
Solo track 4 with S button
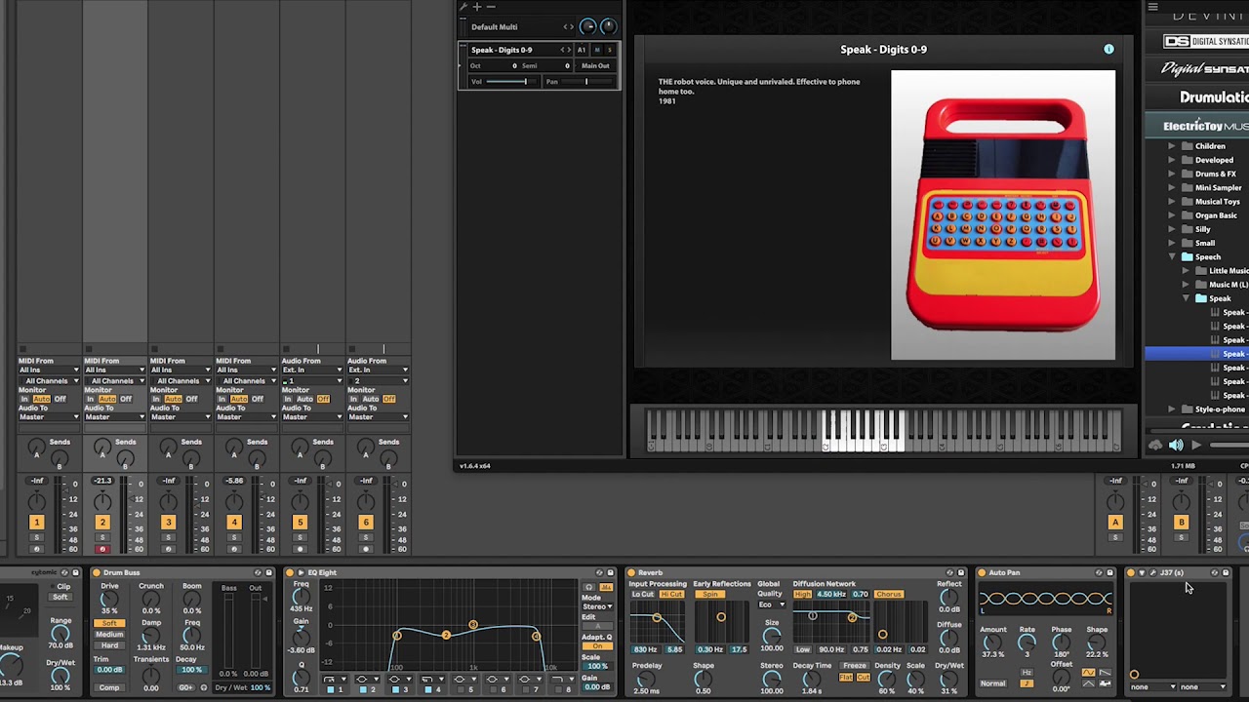[234, 537]
